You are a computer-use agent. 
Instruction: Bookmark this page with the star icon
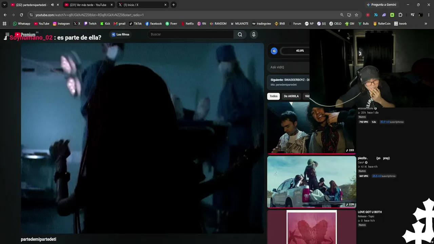tap(356, 15)
